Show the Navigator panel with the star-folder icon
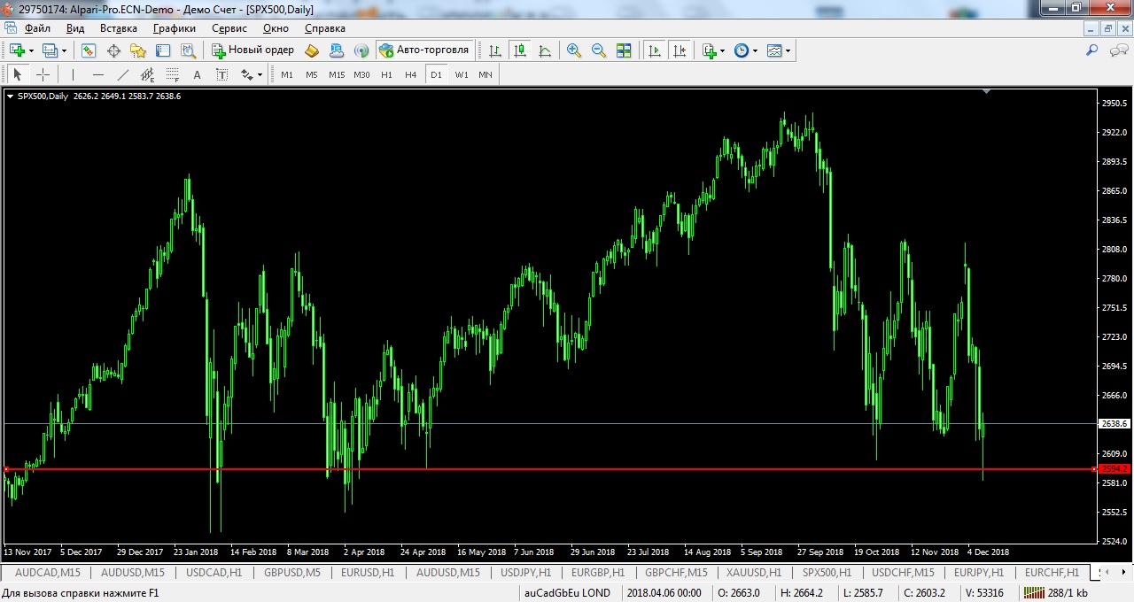The image size is (1134, 602). click(138, 50)
